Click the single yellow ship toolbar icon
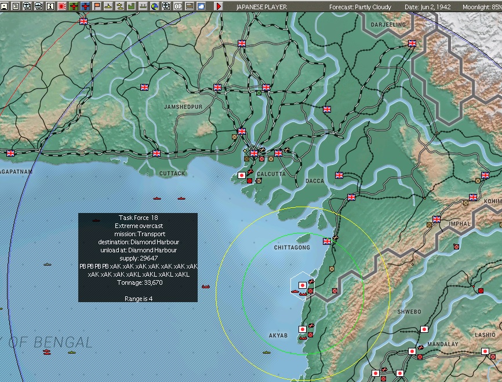This screenshot has width=502, height=382. pos(108,6)
